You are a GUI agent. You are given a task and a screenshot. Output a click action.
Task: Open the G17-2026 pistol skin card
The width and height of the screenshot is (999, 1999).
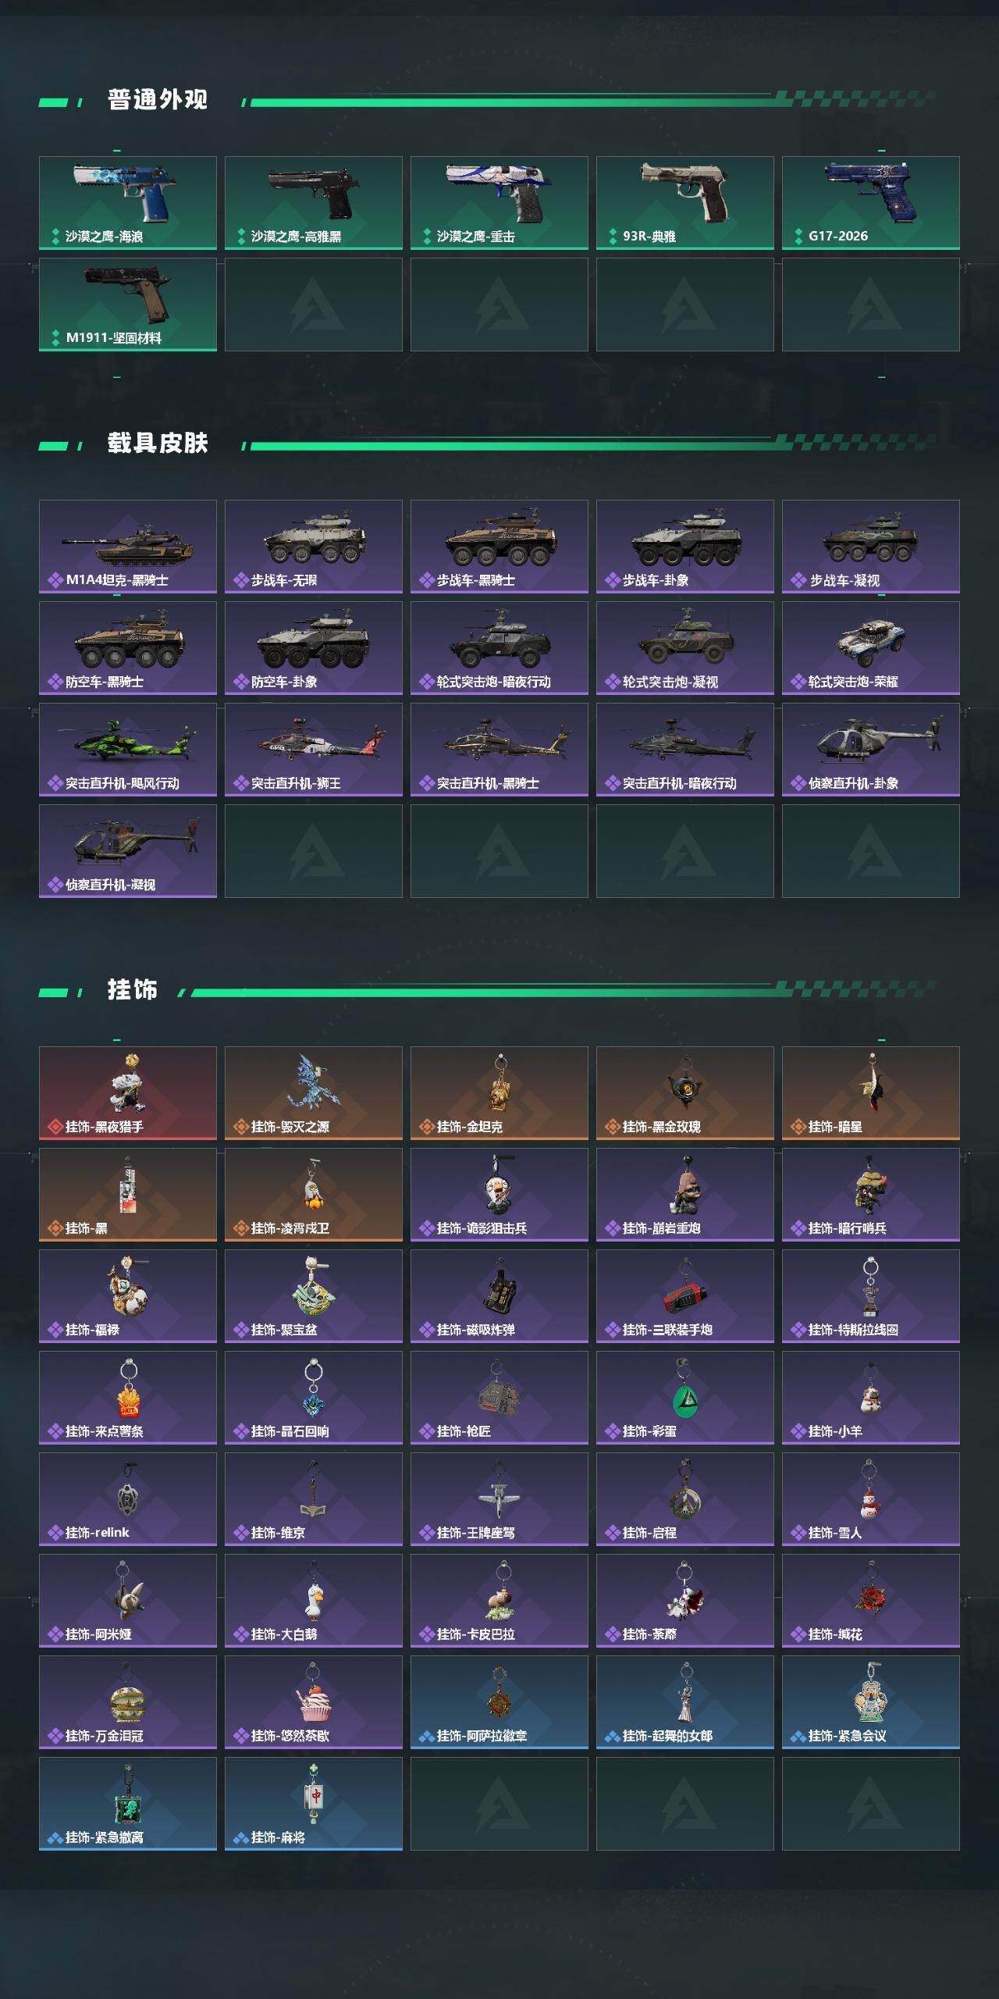pyautogui.click(x=871, y=203)
